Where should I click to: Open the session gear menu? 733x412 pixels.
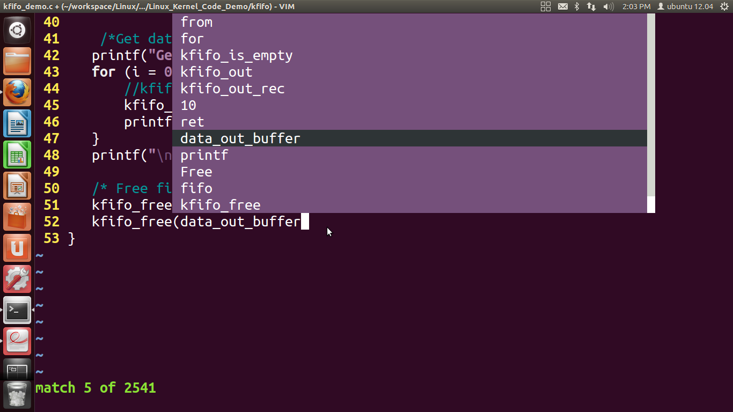point(725,6)
